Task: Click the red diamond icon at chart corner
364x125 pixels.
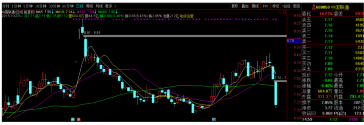Action: click(281, 12)
